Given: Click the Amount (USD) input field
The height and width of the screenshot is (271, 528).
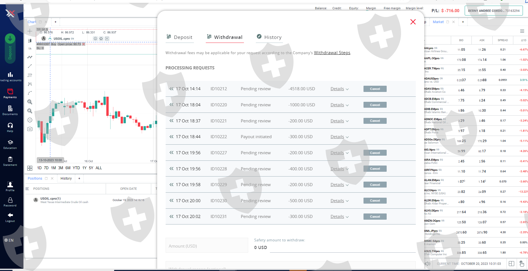Looking at the screenshot, I should click(207, 246).
